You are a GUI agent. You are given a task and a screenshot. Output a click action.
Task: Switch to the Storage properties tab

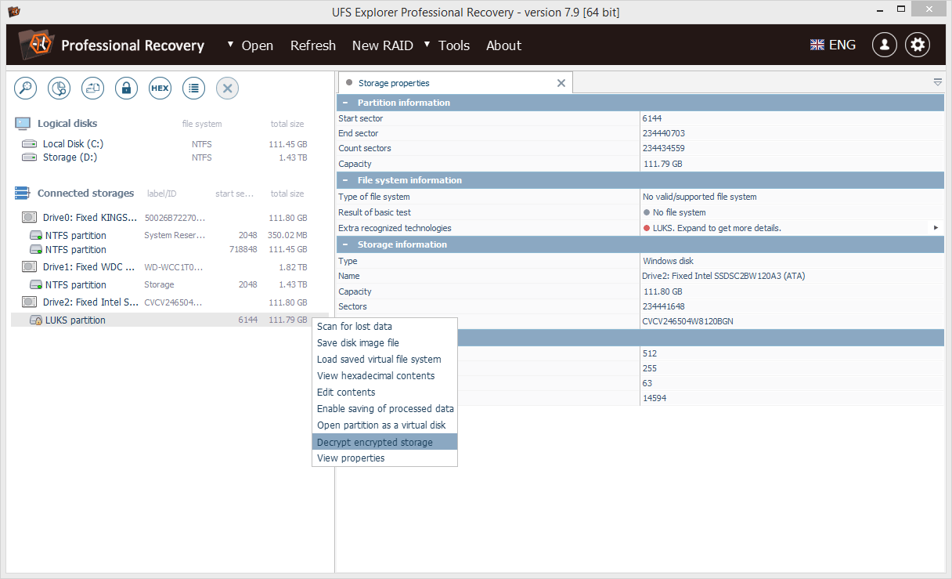click(x=455, y=83)
